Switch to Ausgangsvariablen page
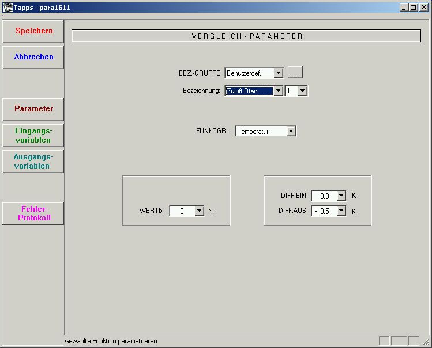432x348 pixels. point(33,162)
